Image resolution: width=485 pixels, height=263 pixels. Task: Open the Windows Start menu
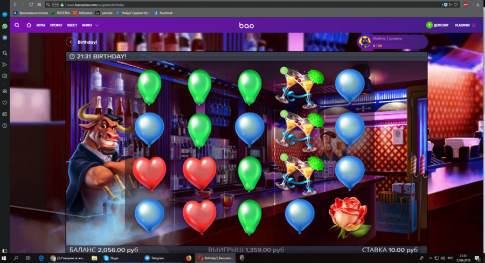click(4, 258)
